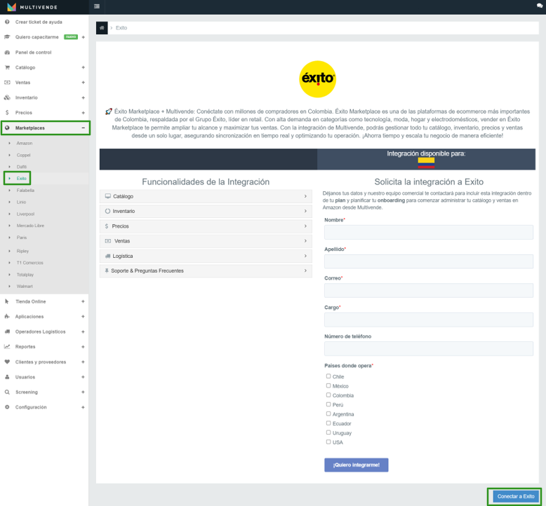Open the Ripley marketplace link
Screen dimensions: 546x506
22,251
